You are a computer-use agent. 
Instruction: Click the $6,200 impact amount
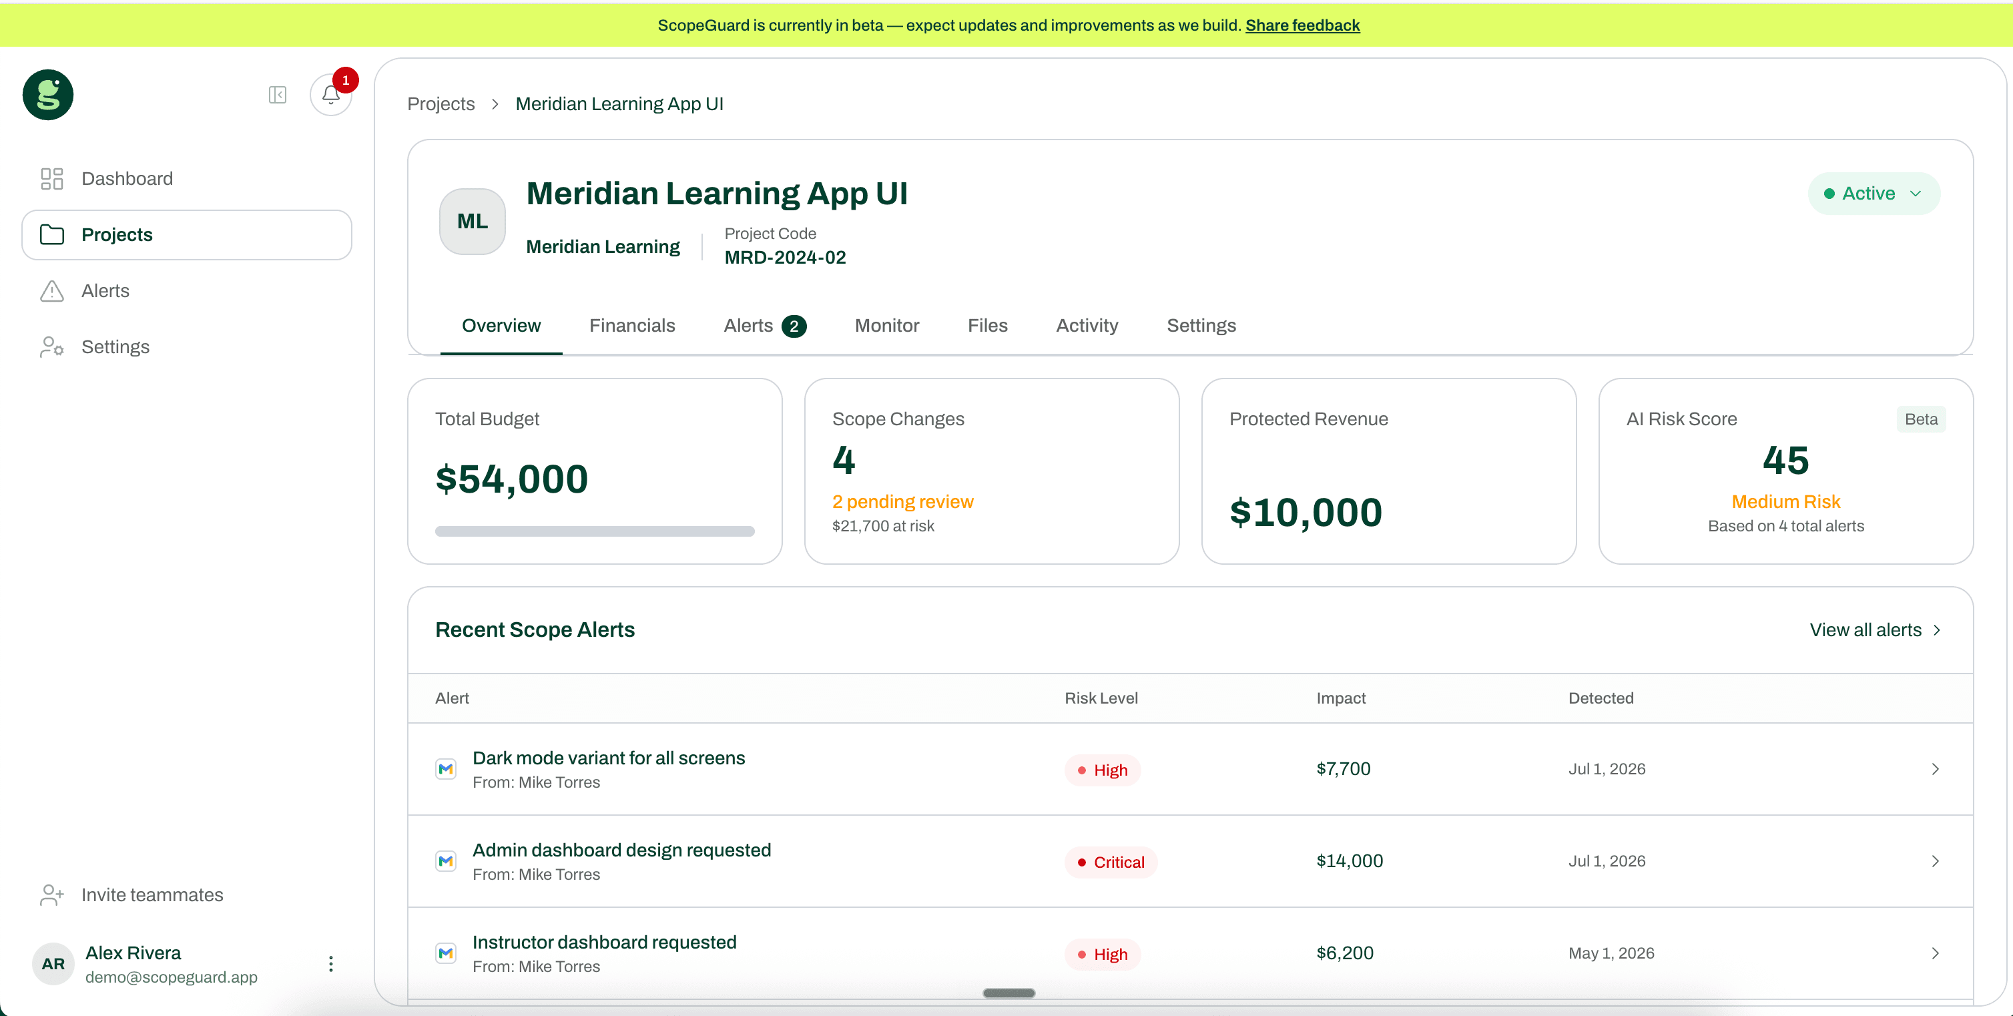click(x=1345, y=953)
